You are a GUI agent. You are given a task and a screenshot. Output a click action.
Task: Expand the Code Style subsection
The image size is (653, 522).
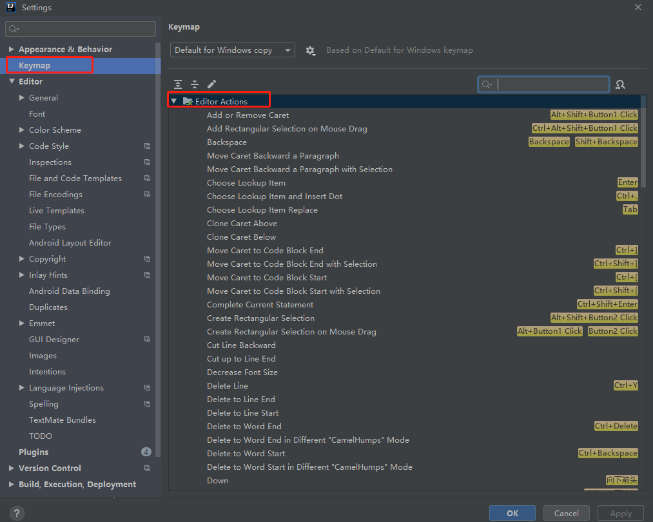(x=22, y=146)
